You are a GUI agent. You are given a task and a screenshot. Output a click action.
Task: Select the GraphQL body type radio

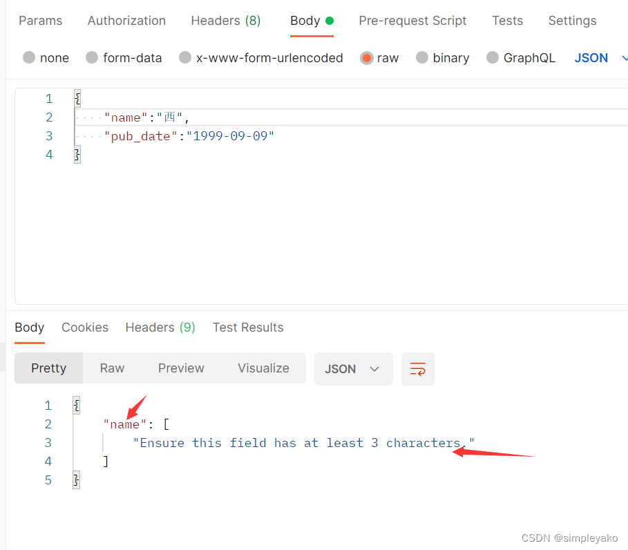point(492,57)
